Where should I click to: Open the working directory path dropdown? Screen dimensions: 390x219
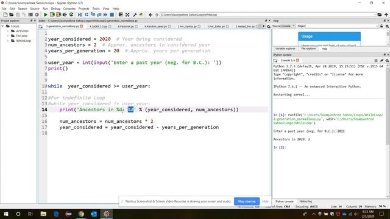point(375,15)
